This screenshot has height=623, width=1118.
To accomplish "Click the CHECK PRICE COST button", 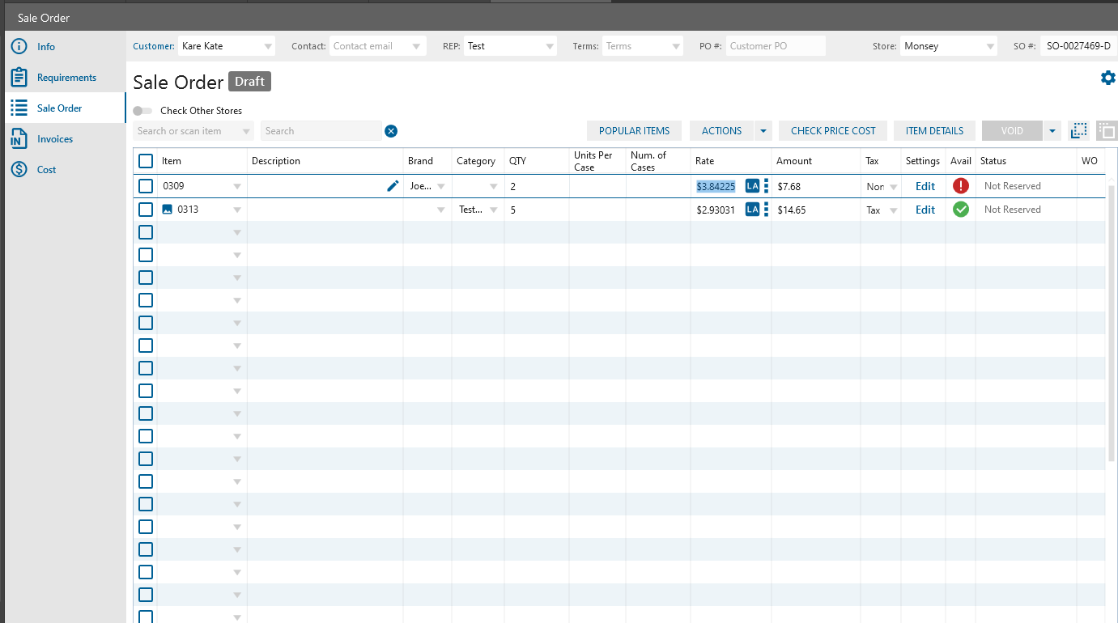I will pyautogui.click(x=833, y=131).
